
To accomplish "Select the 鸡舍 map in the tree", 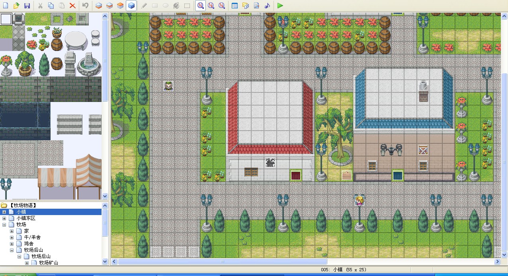I will coord(29,244).
